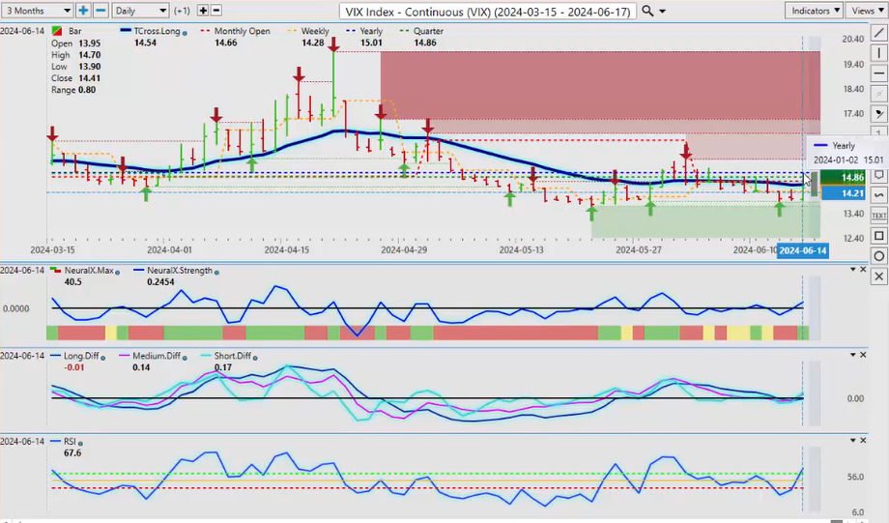
Task: Select the diagonal trend line drawing tool
Action: (878, 33)
